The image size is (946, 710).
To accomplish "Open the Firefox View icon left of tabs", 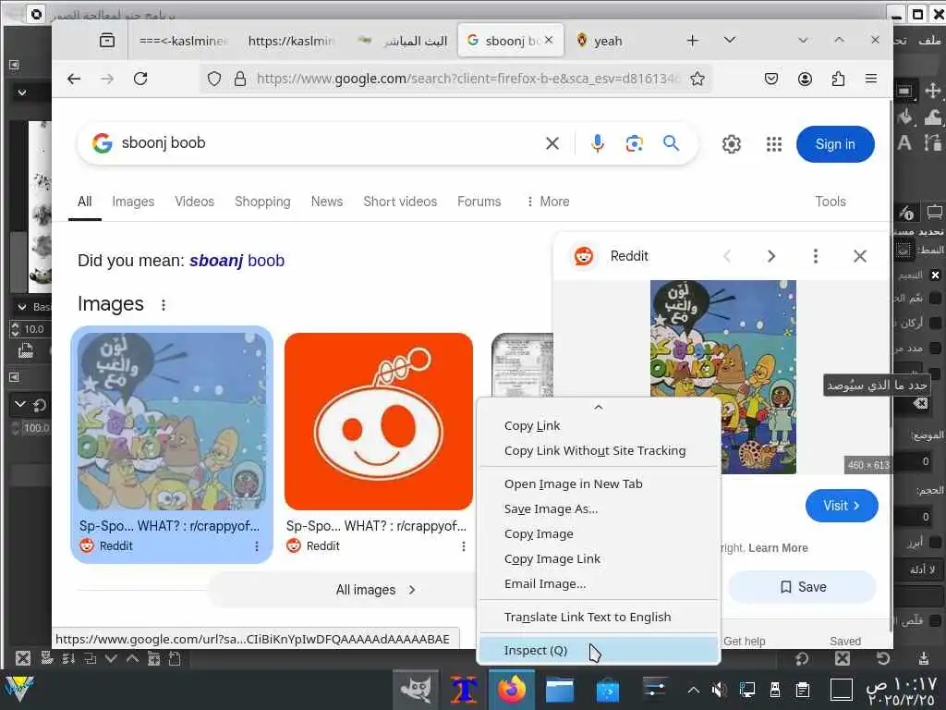I will click(107, 41).
